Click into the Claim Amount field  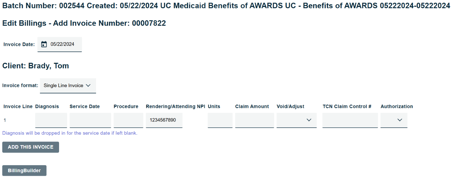tap(254, 120)
